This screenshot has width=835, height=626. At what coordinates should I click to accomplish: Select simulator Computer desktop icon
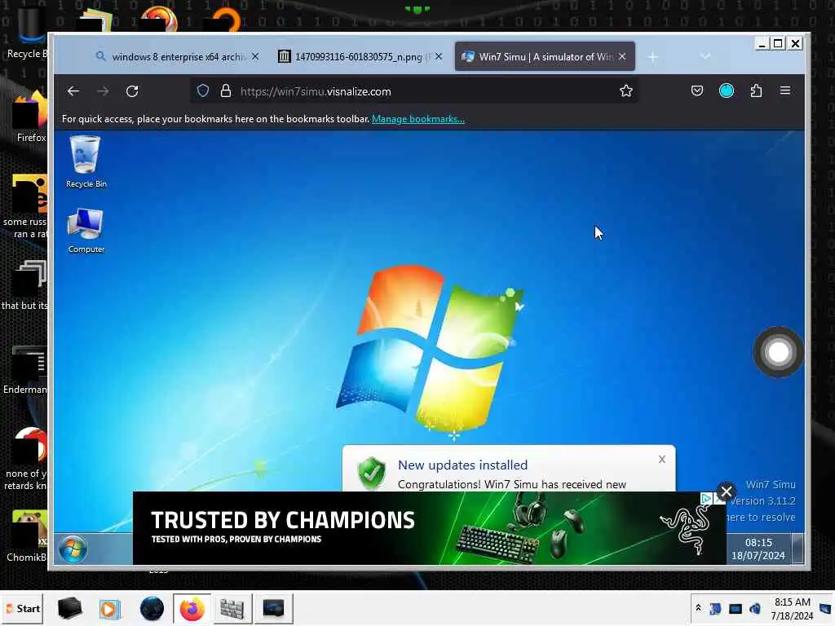(x=86, y=231)
